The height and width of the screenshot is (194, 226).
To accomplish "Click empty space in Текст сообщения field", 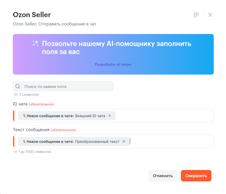I will click(171, 141).
